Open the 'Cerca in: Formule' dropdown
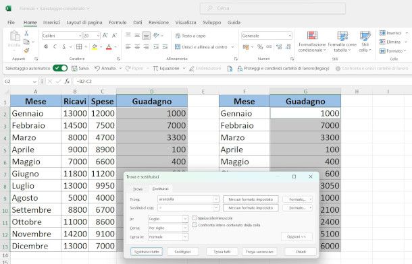The width and height of the screenshot is (412, 264). point(185,237)
